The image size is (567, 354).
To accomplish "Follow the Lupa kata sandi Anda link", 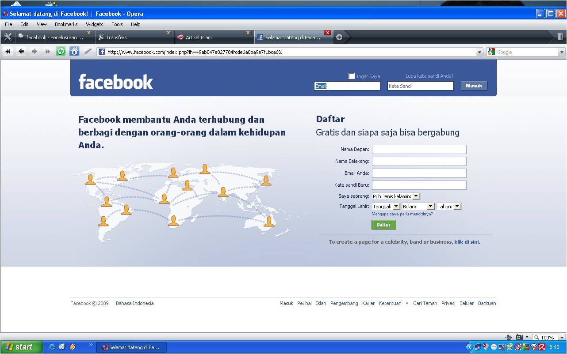I will click(429, 76).
